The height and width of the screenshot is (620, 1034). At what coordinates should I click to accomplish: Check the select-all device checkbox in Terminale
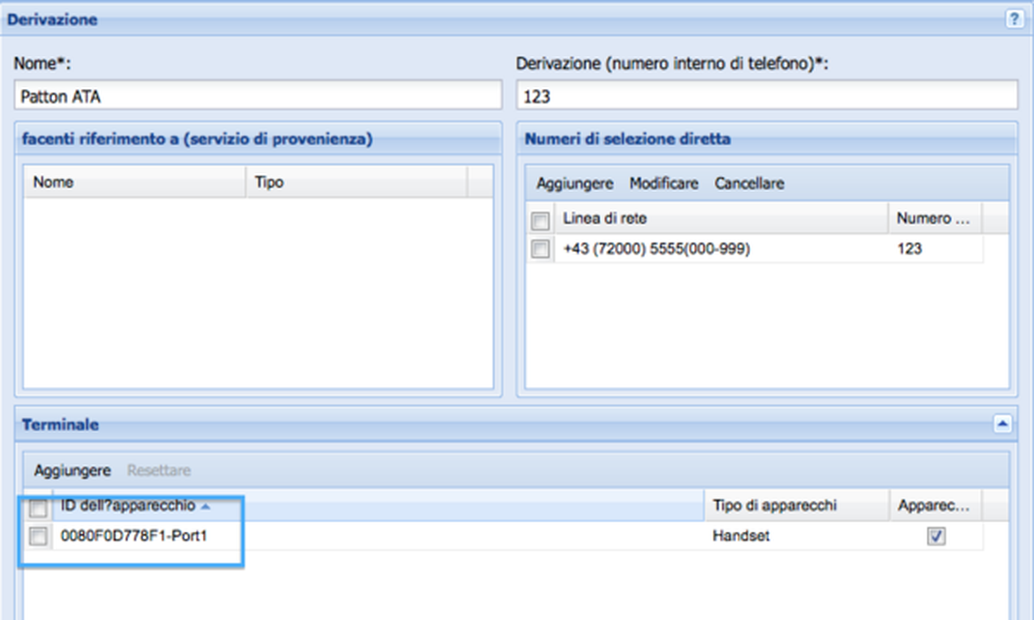[x=38, y=507]
